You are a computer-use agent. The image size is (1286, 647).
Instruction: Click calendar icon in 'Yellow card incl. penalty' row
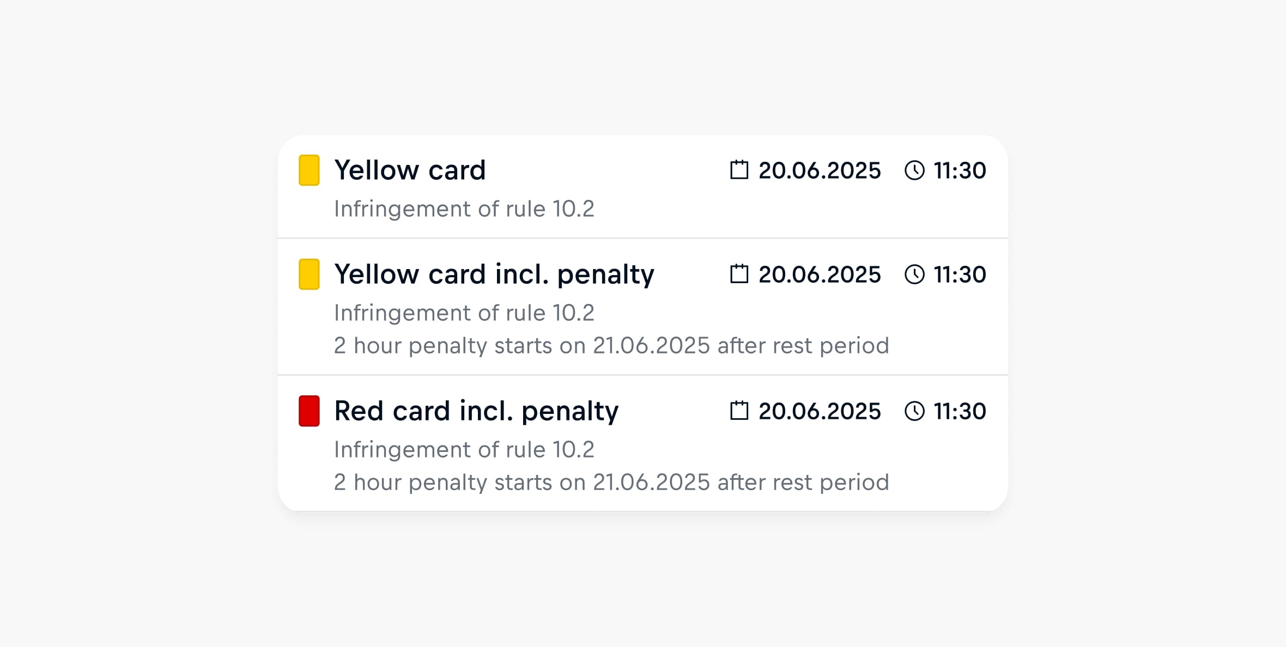point(739,274)
